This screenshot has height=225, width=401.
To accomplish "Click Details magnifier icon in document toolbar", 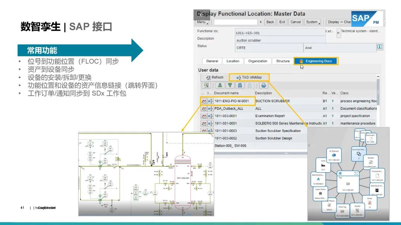I will pyautogui.click(x=206, y=85).
